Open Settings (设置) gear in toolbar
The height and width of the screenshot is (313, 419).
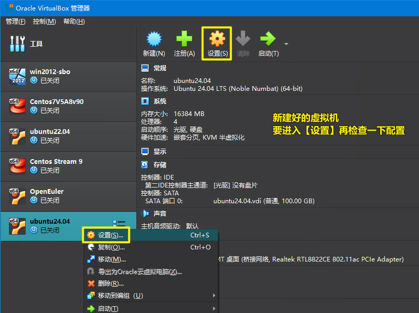(x=217, y=39)
